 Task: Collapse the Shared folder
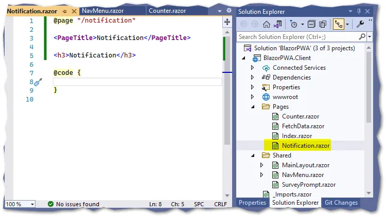click(253, 155)
